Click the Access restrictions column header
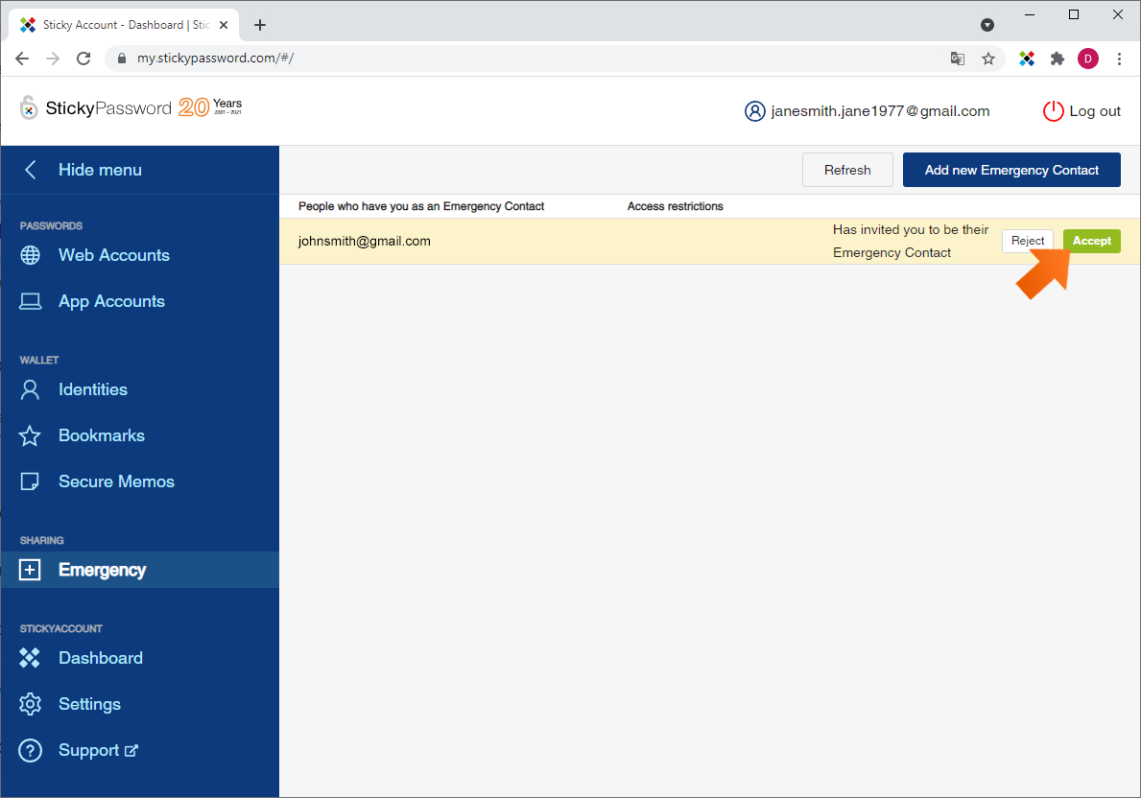Image resolution: width=1141 pixels, height=798 pixels. [675, 206]
